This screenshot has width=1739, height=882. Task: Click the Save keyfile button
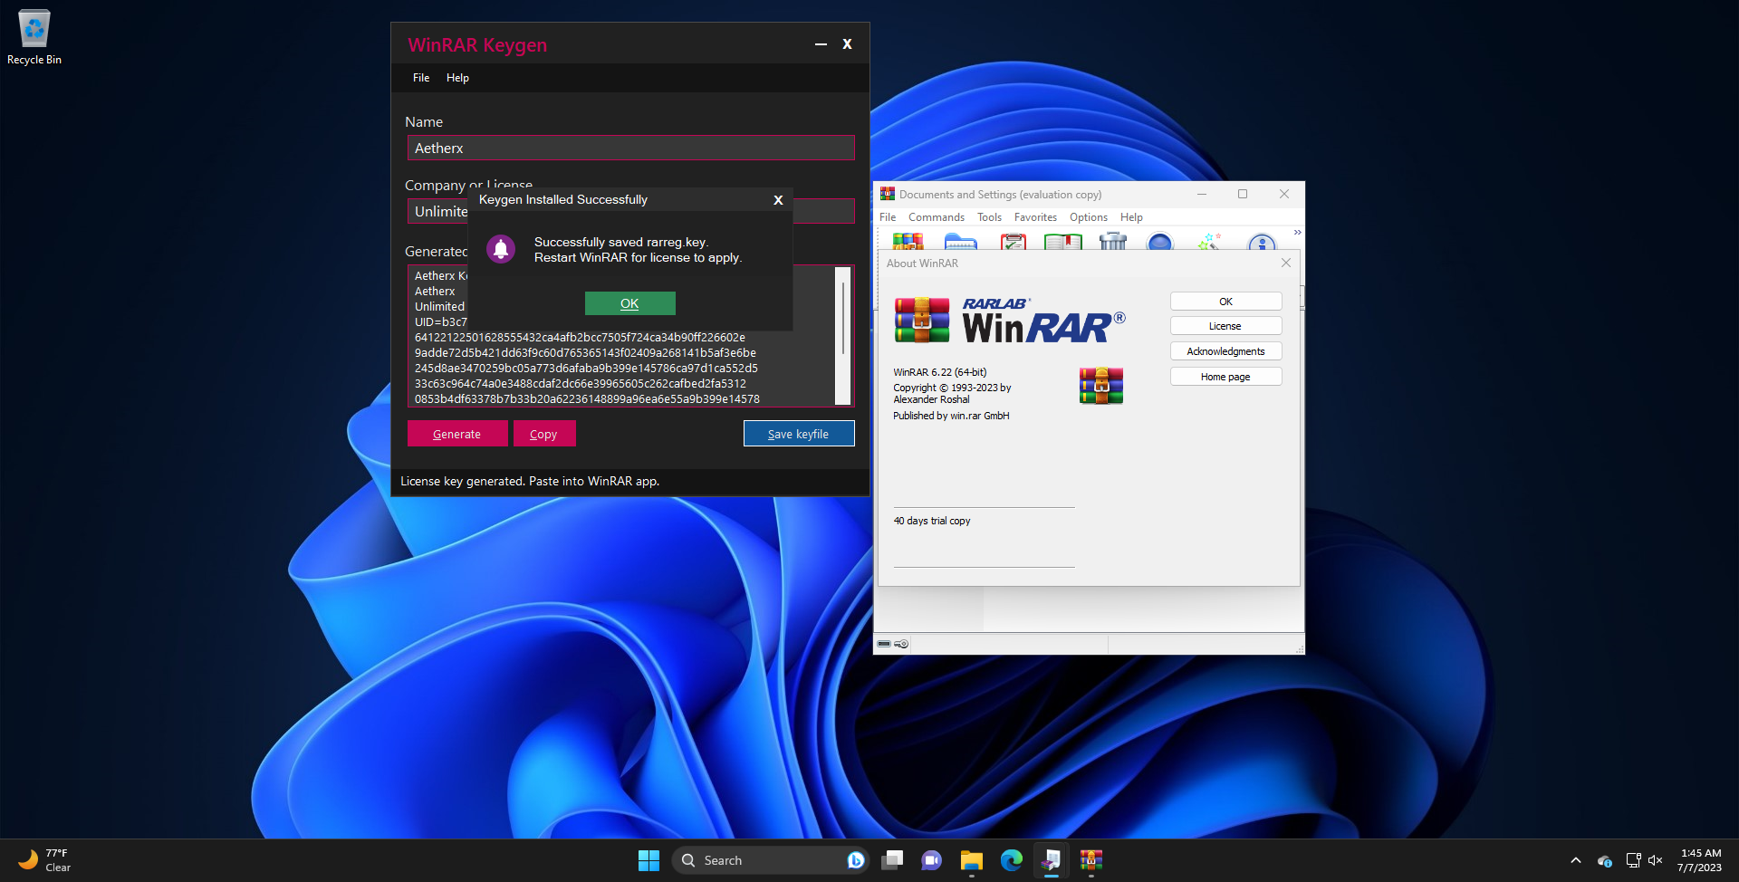coord(799,434)
